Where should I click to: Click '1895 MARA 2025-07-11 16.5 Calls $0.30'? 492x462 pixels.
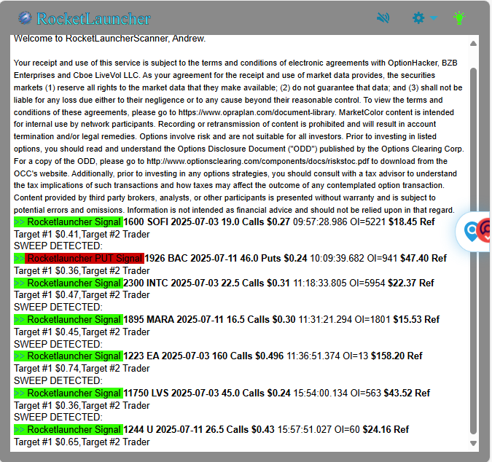pos(210,319)
